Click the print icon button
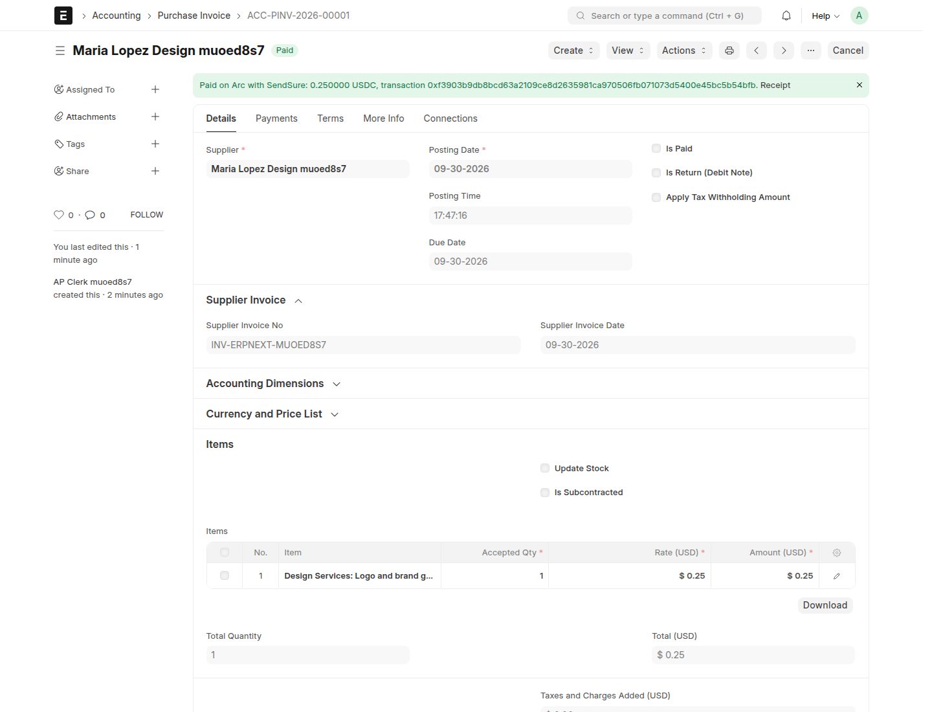932x712 pixels. pos(729,50)
